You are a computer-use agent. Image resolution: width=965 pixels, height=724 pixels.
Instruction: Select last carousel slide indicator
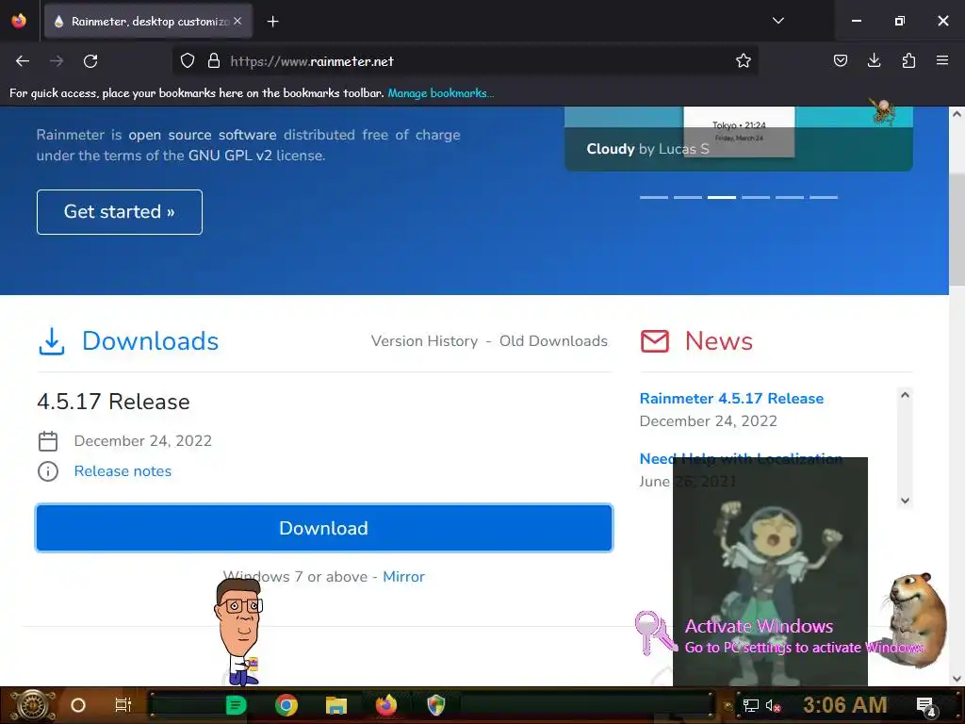tap(824, 197)
